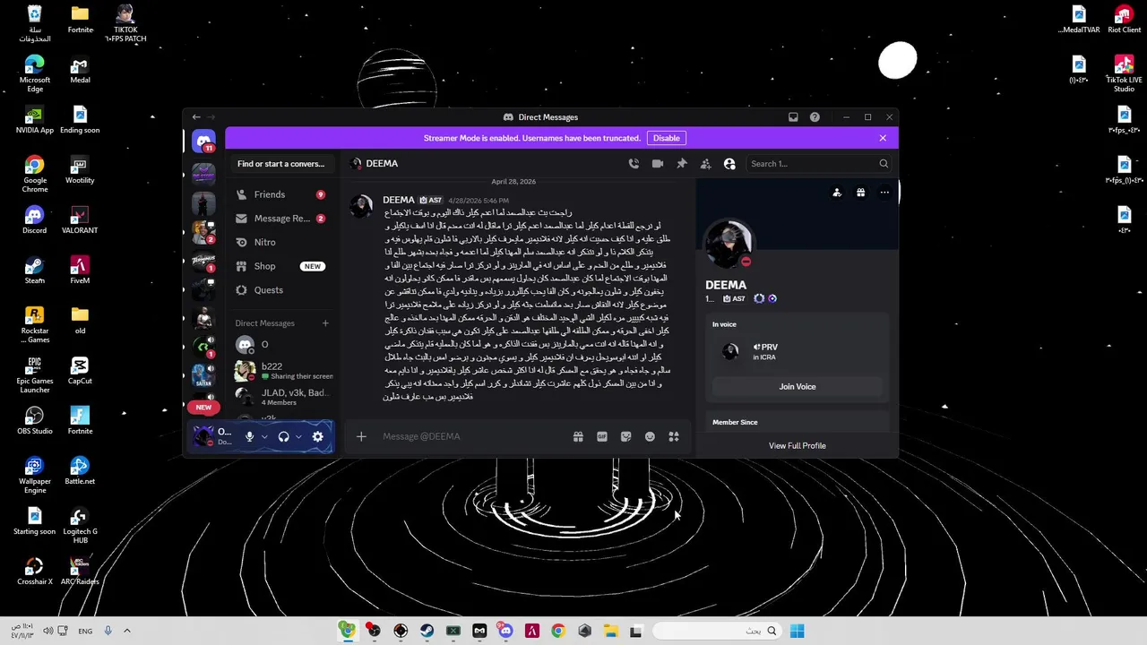
Task: Open friend options icon in profile panel
Action: [837, 193]
